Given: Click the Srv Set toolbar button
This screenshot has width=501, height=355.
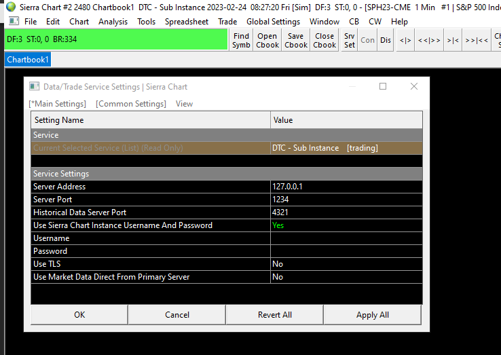Looking at the screenshot, I should tap(350, 40).
